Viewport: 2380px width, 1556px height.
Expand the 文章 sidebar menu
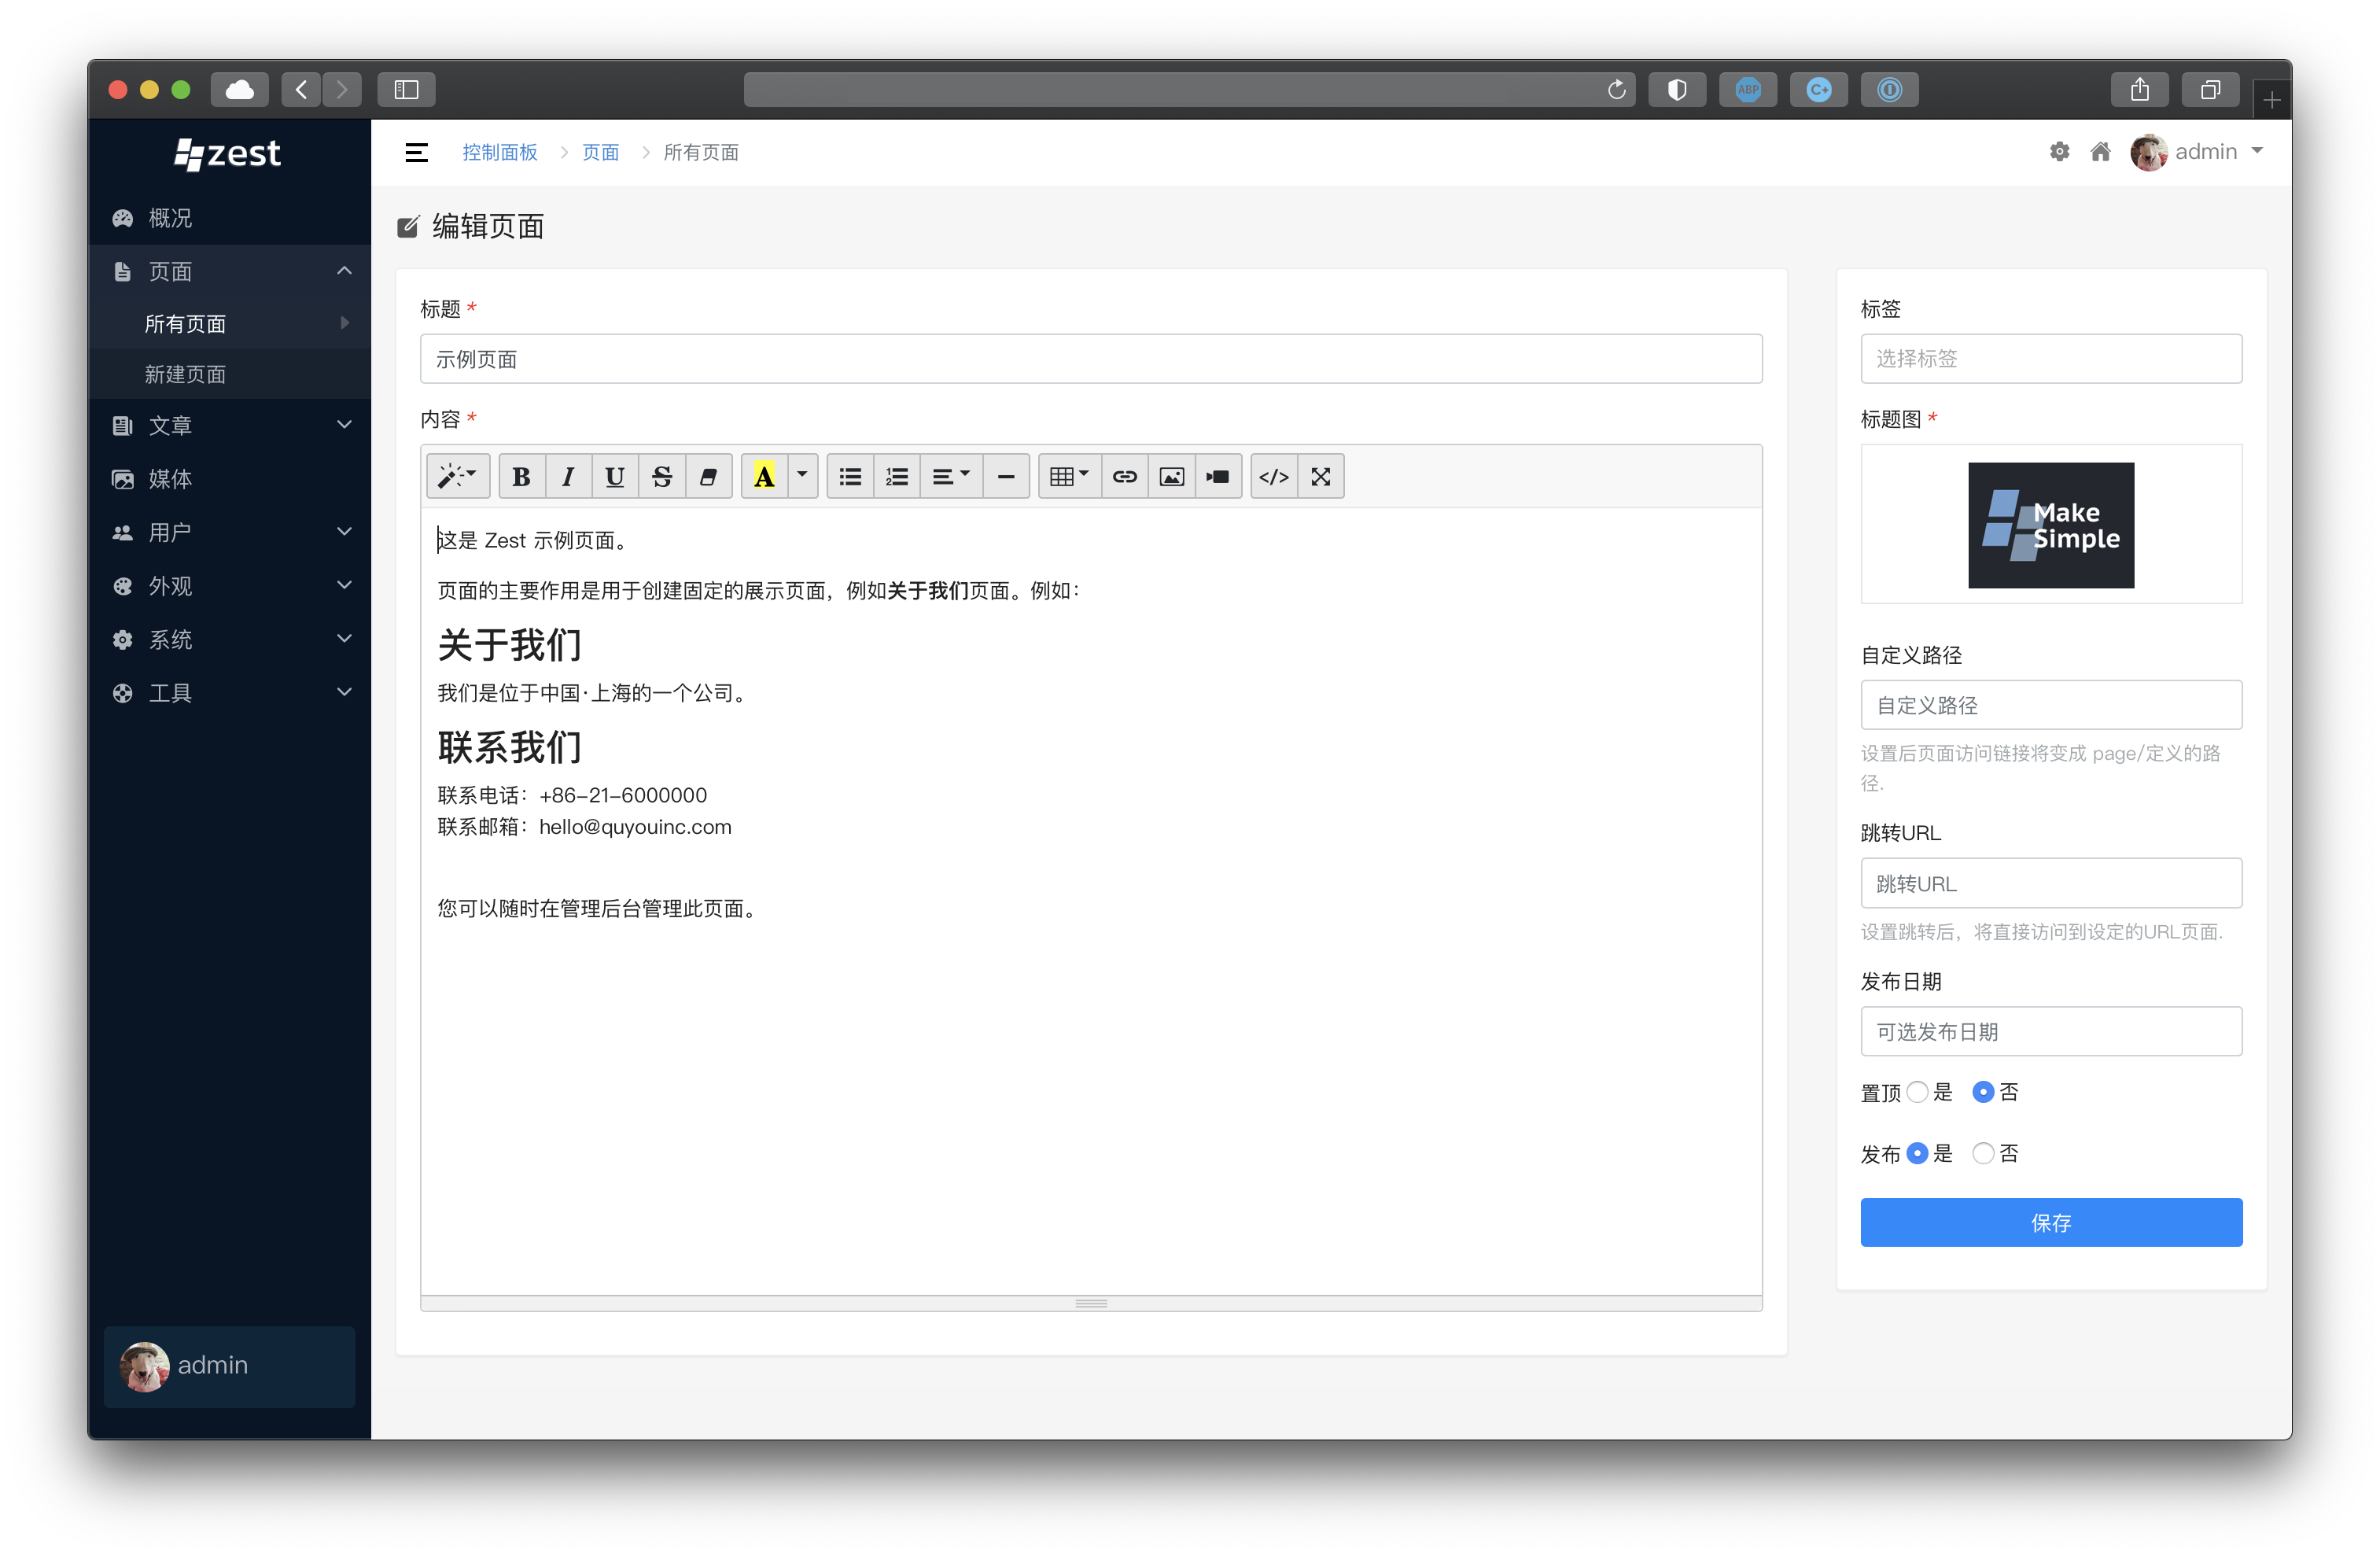(x=230, y=425)
